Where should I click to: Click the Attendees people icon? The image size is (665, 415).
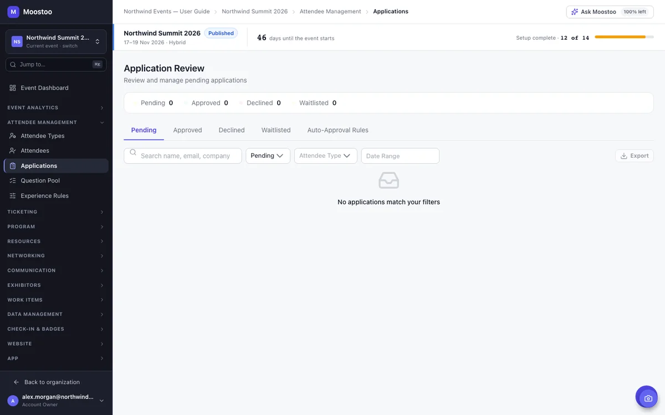(x=13, y=151)
